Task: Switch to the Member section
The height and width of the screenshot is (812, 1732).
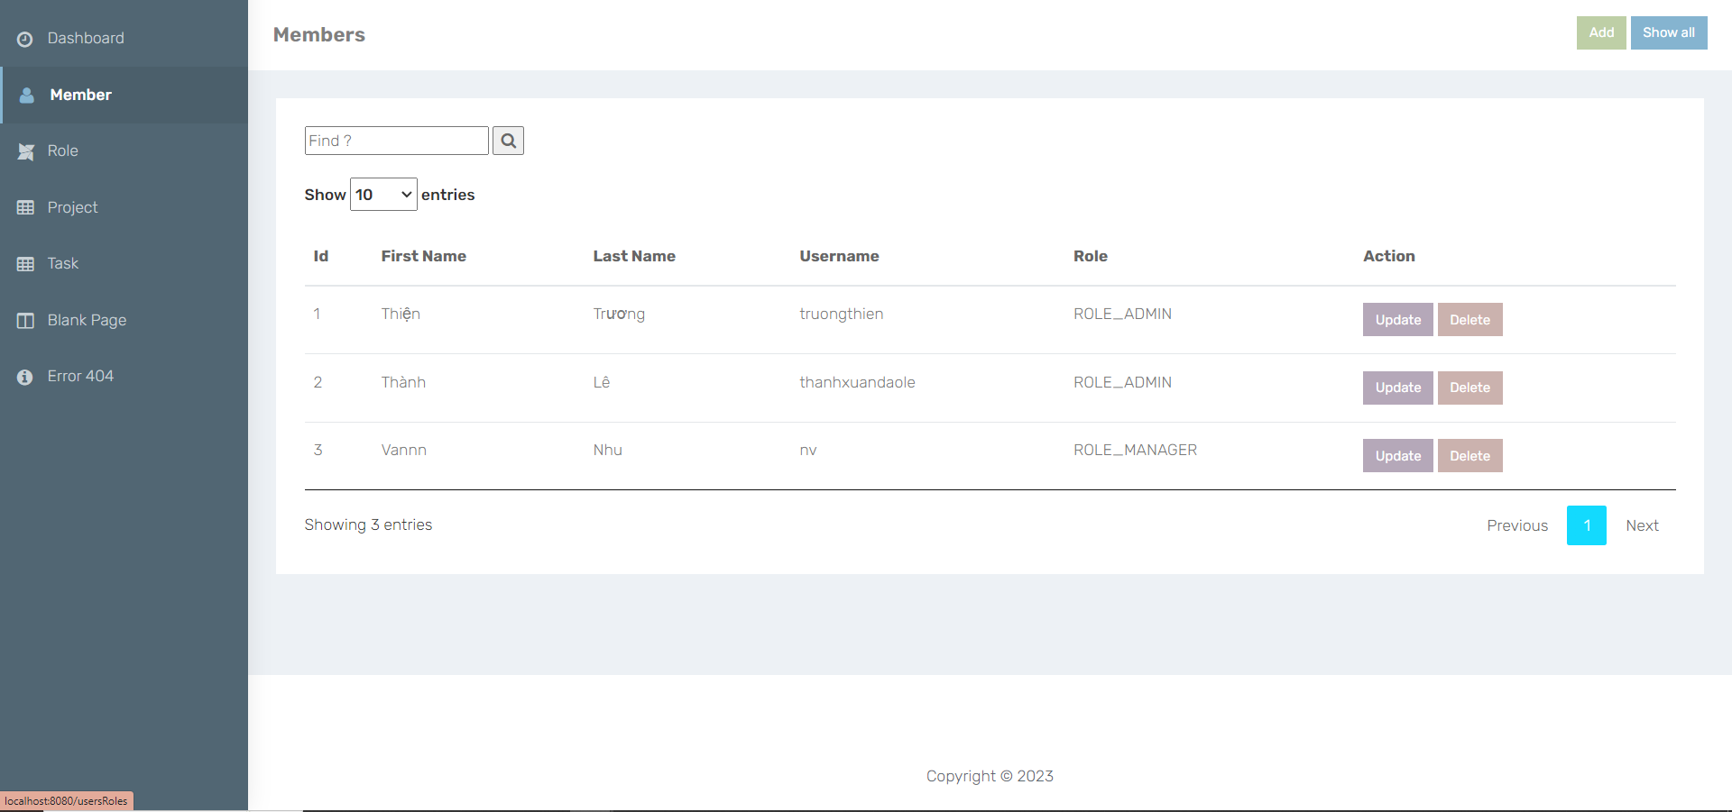Action: (82, 95)
